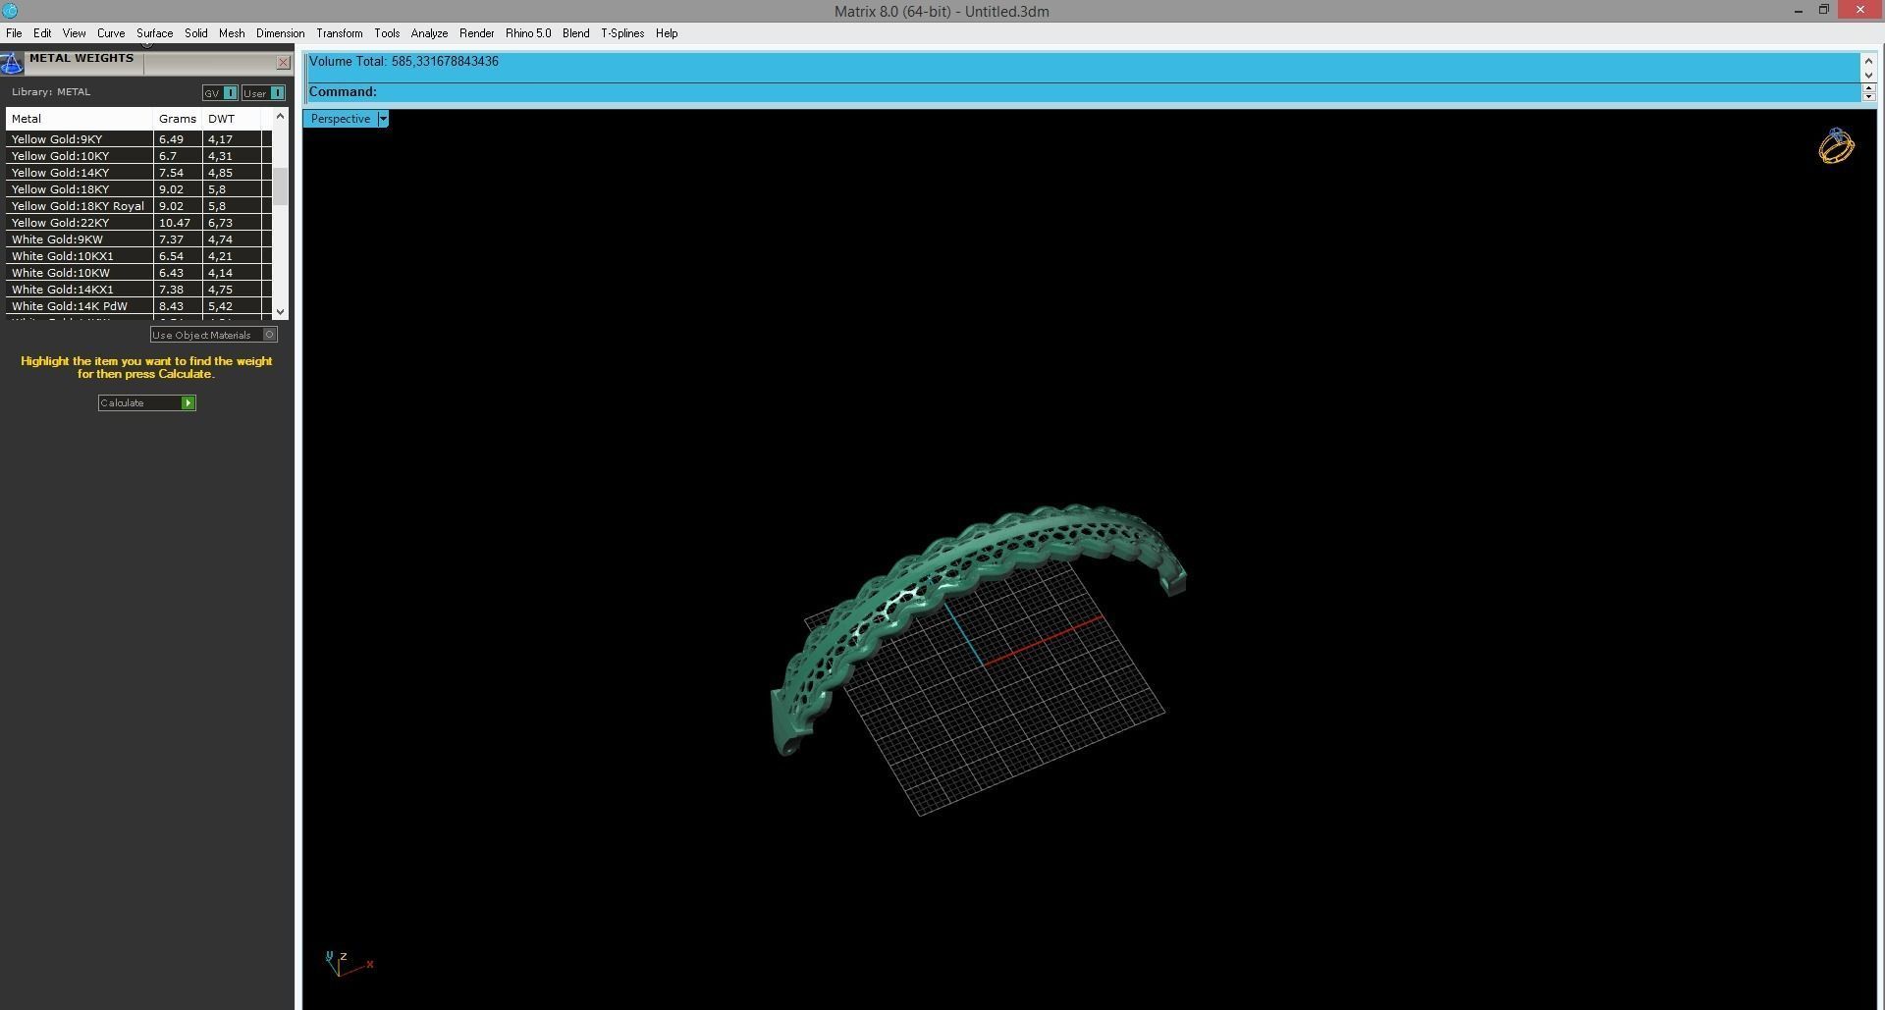Click the Volume Total readout text
1885x1010 pixels.
404,62
